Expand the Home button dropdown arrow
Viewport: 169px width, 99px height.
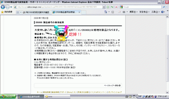[109, 12]
